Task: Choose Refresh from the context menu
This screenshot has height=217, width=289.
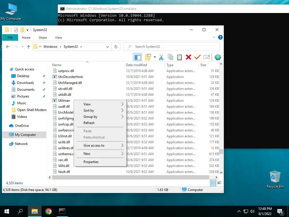Action: pyautogui.click(x=100, y=123)
